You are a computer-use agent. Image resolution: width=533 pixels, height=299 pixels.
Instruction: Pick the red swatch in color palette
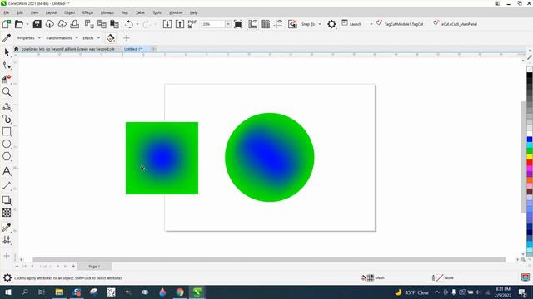coord(530,163)
